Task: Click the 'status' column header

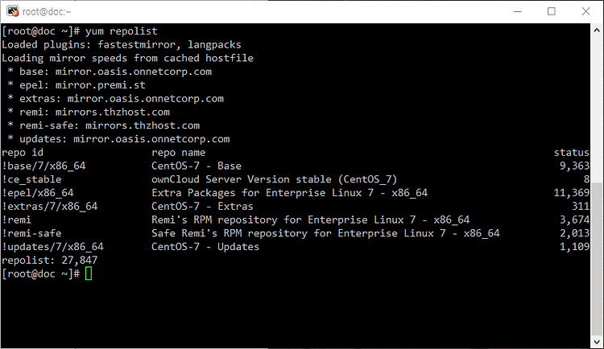Action: point(572,152)
